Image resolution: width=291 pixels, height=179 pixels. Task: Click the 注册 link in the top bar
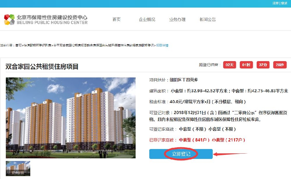coord(275,3)
